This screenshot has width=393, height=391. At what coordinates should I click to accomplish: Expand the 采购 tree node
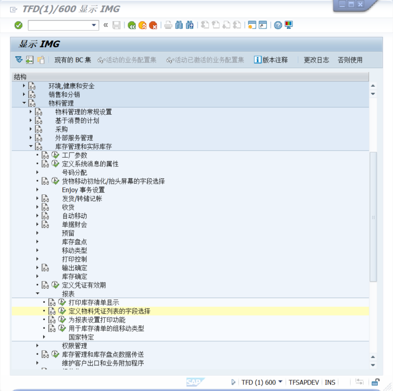[30, 129]
